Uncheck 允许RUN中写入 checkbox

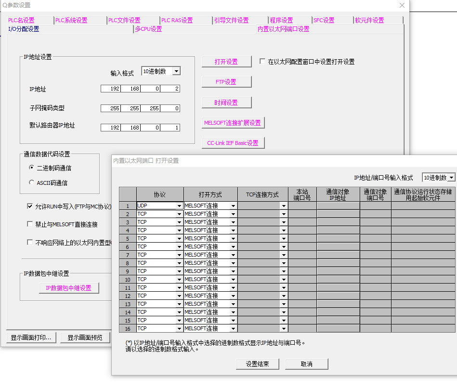30,207
